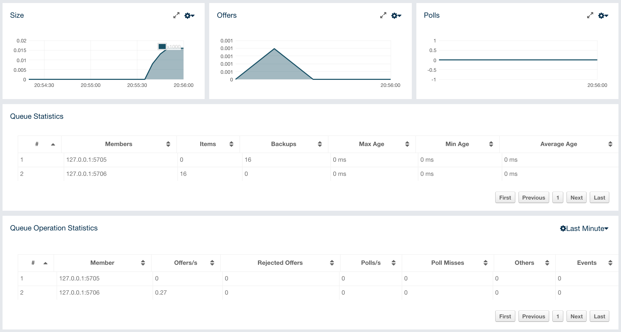This screenshot has width=621, height=332.
Task: Click the Size chart title
Action: [x=17, y=15]
